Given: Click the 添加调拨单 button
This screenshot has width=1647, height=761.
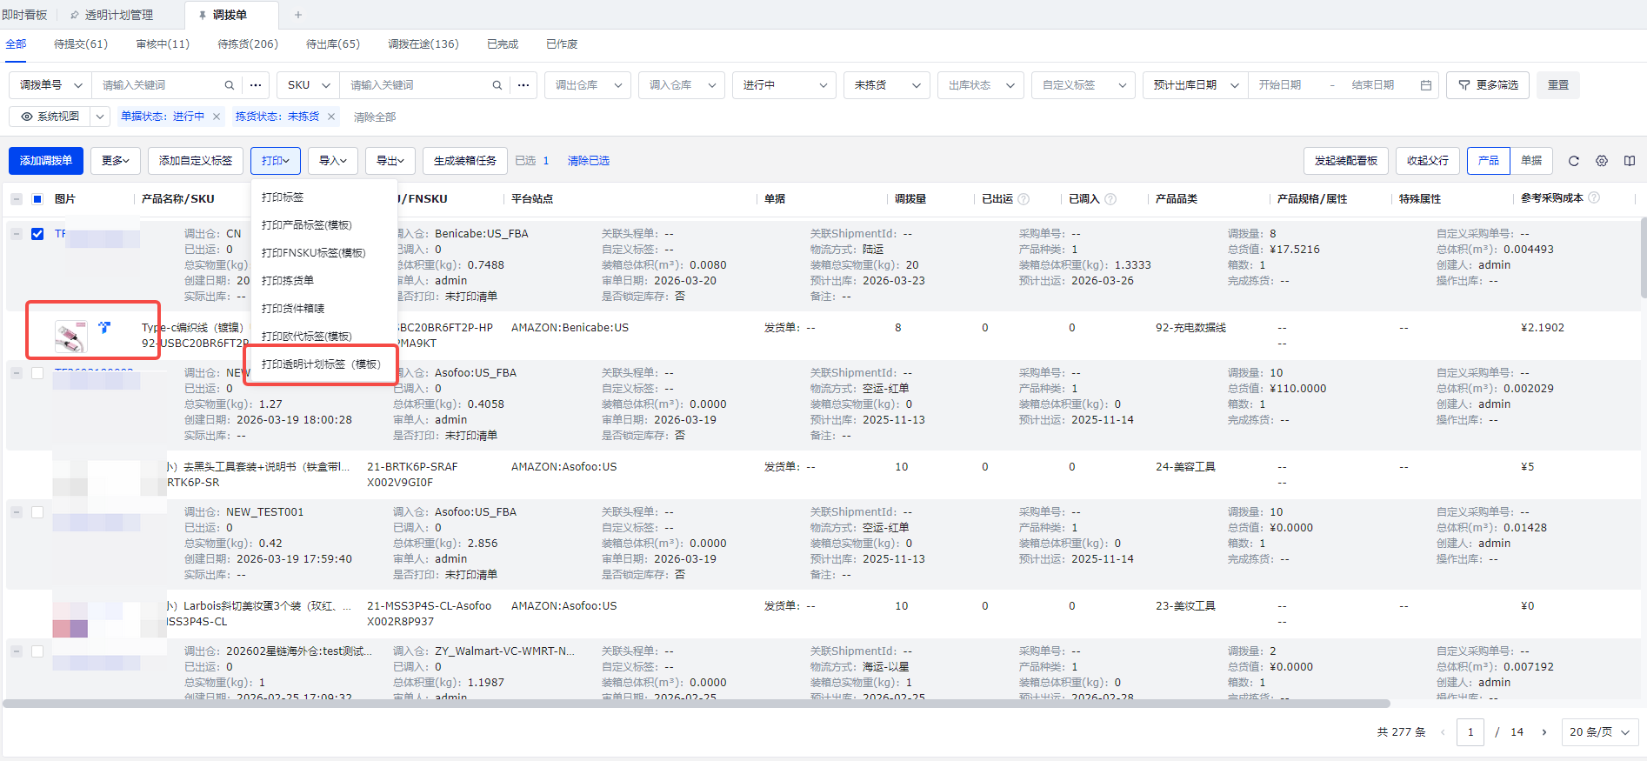Looking at the screenshot, I should 46,161.
